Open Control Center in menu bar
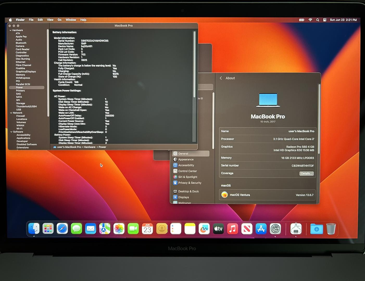The width and height of the screenshot is (365, 281). pos(325,20)
